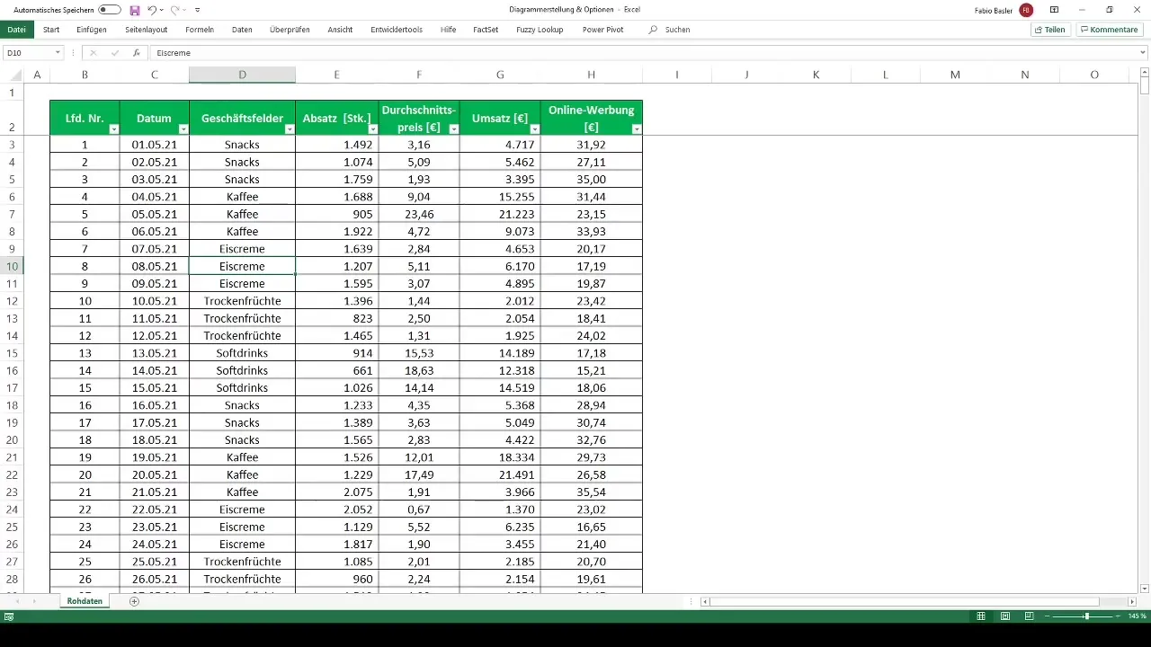Open the Datei menu
The image size is (1151, 647).
pyautogui.click(x=16, y=30)
